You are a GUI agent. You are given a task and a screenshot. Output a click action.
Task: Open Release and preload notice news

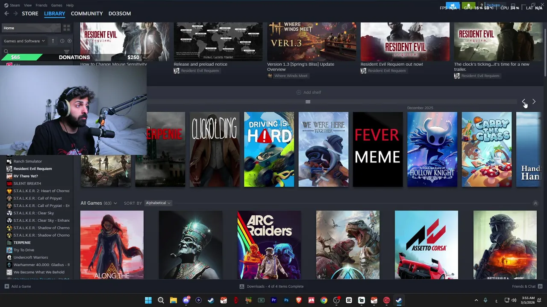218,47
